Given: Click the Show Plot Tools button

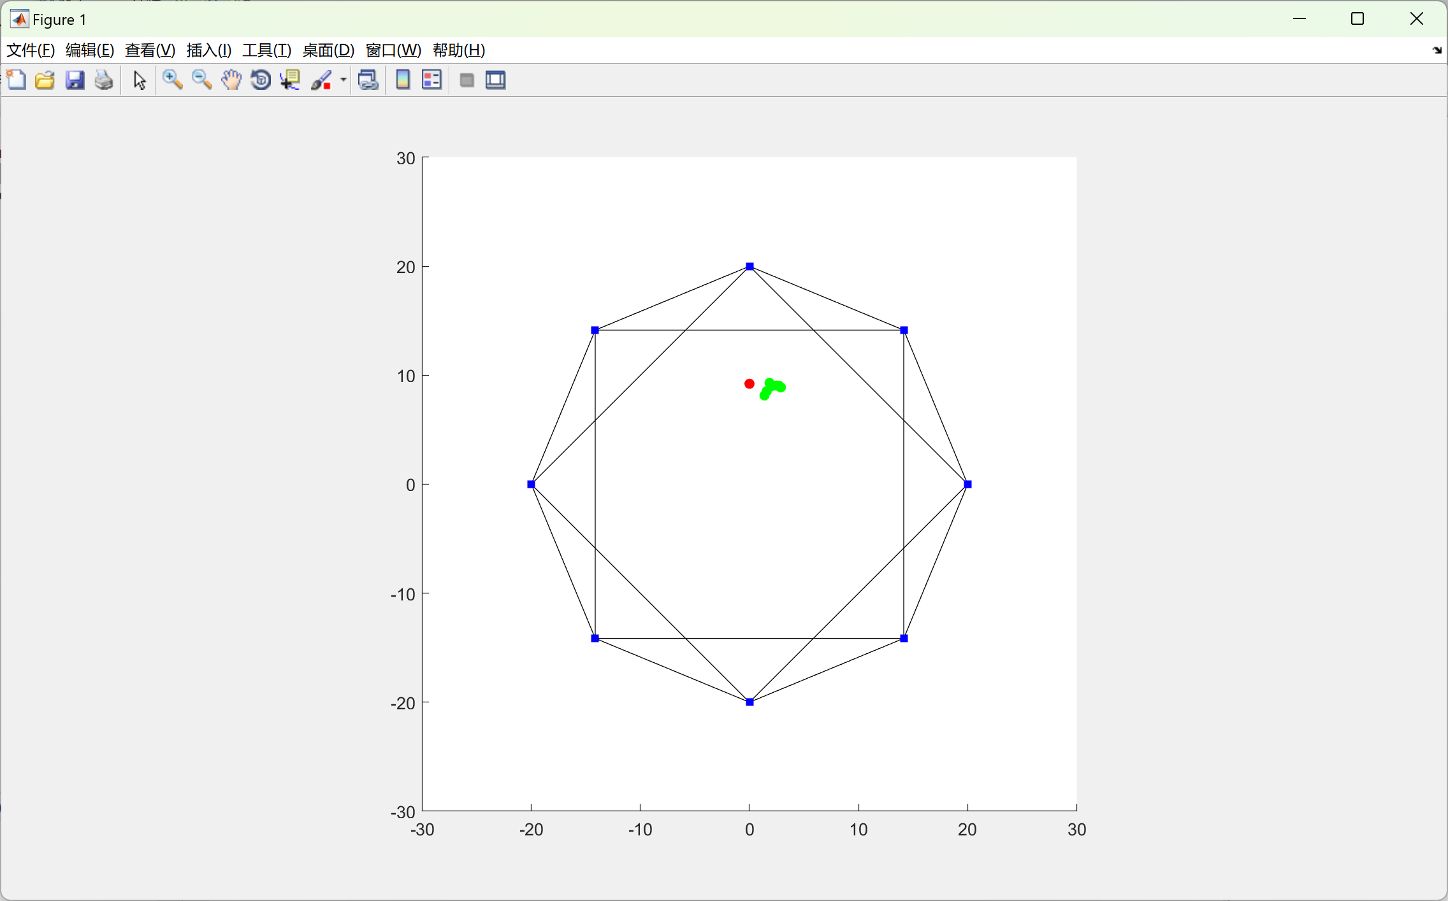Looking at the screenshot, I should [x=496, y=80].
